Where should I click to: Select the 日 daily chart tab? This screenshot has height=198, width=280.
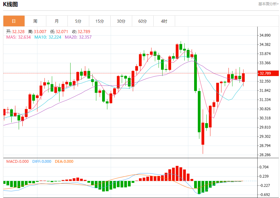coord(14,21)
